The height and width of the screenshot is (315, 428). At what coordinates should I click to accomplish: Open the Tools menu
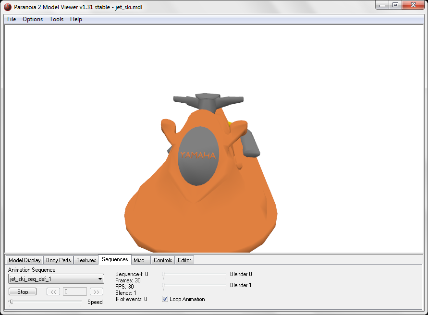click(57, 19)
